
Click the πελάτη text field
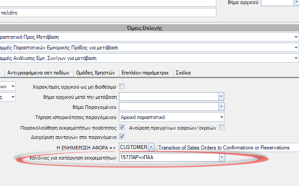[108, 13]
